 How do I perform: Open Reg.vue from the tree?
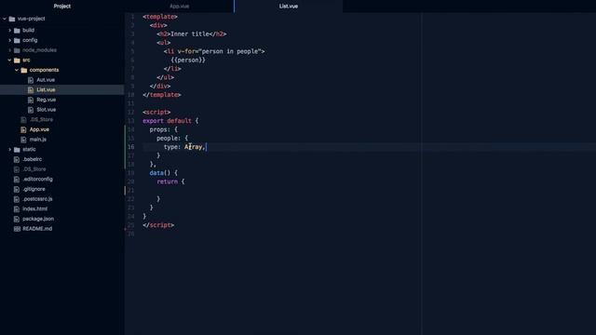47,100
